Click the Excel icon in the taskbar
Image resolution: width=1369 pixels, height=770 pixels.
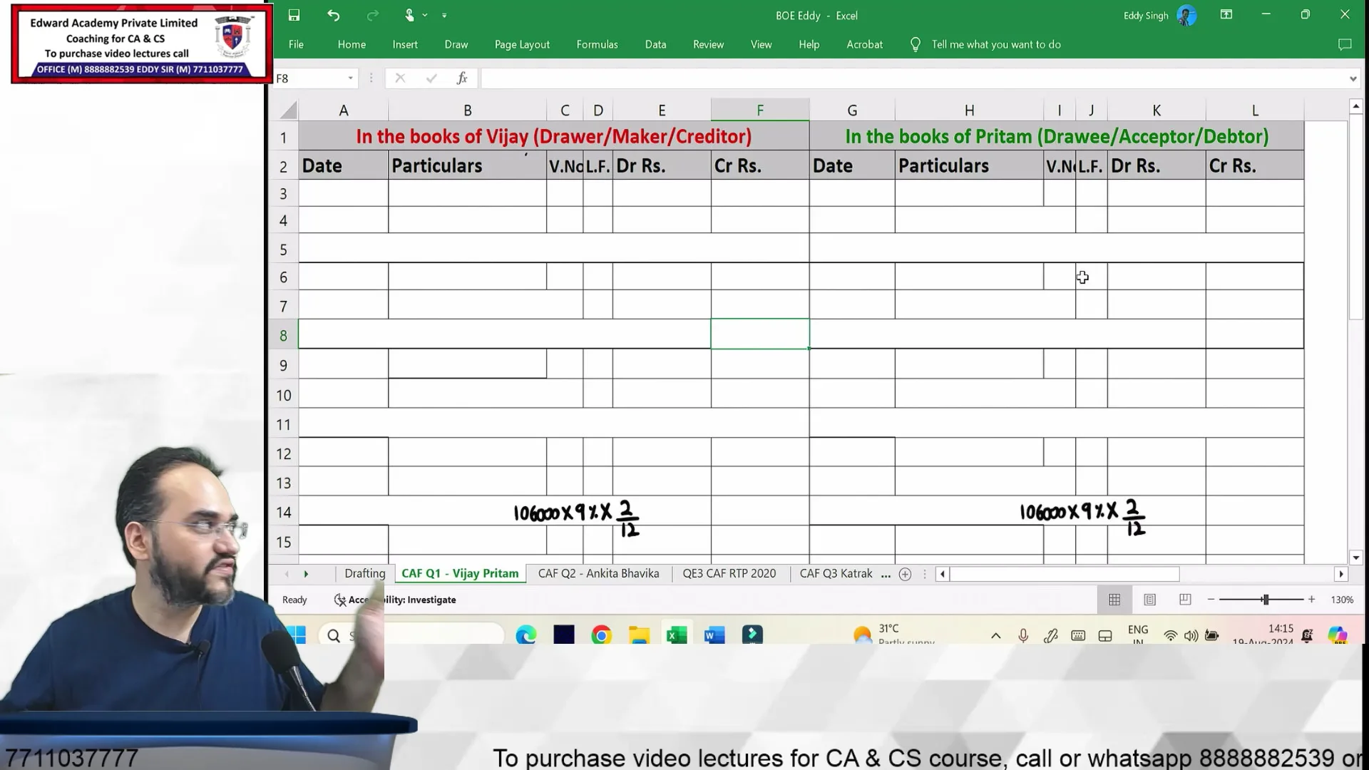(677, 635)
